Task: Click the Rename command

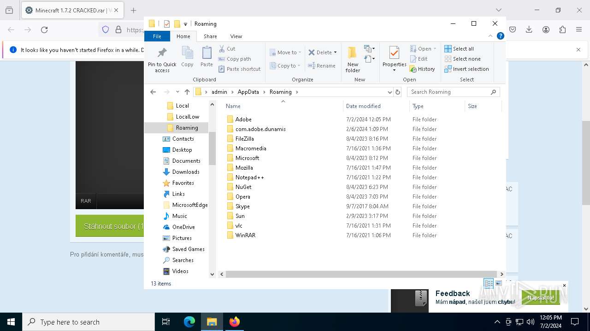Action: [x=322, y=66]
